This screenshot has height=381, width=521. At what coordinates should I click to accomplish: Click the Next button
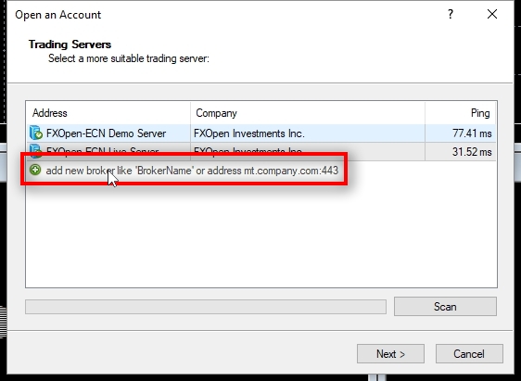[x=391, y=353]
